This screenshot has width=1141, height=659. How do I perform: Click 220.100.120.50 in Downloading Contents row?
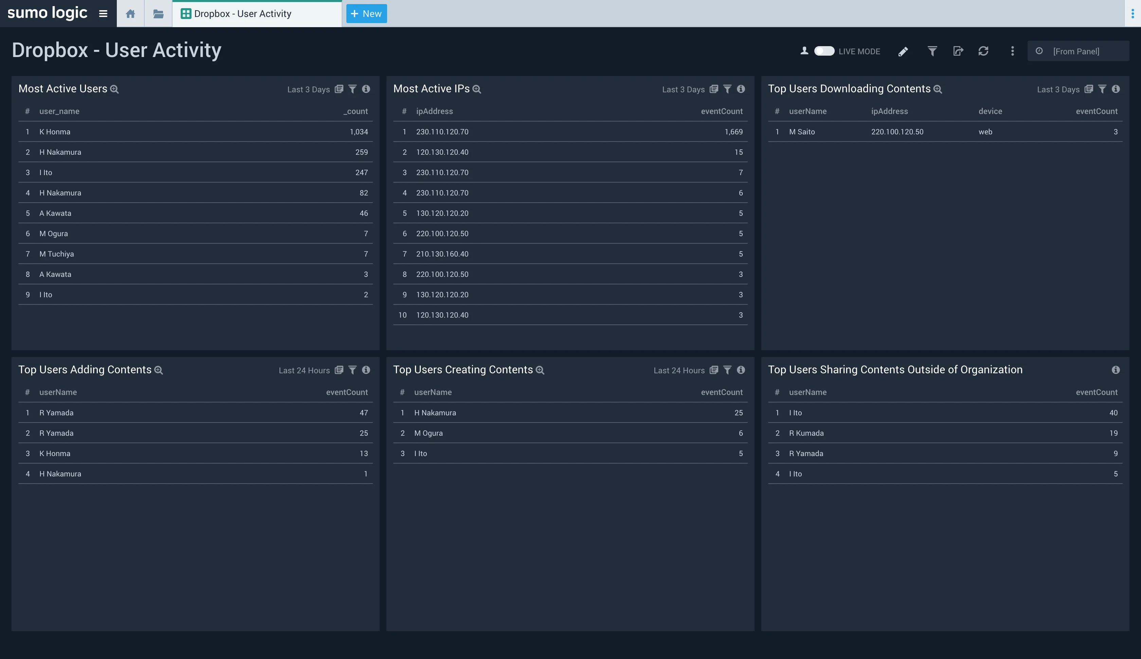pyautogui.click(x=897, y=132)
